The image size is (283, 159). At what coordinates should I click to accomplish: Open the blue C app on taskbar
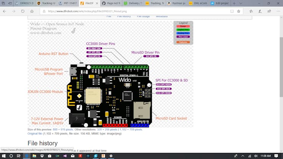click(x=96, y=156)
